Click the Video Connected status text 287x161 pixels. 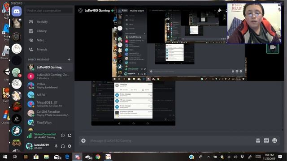pos(45,134)
